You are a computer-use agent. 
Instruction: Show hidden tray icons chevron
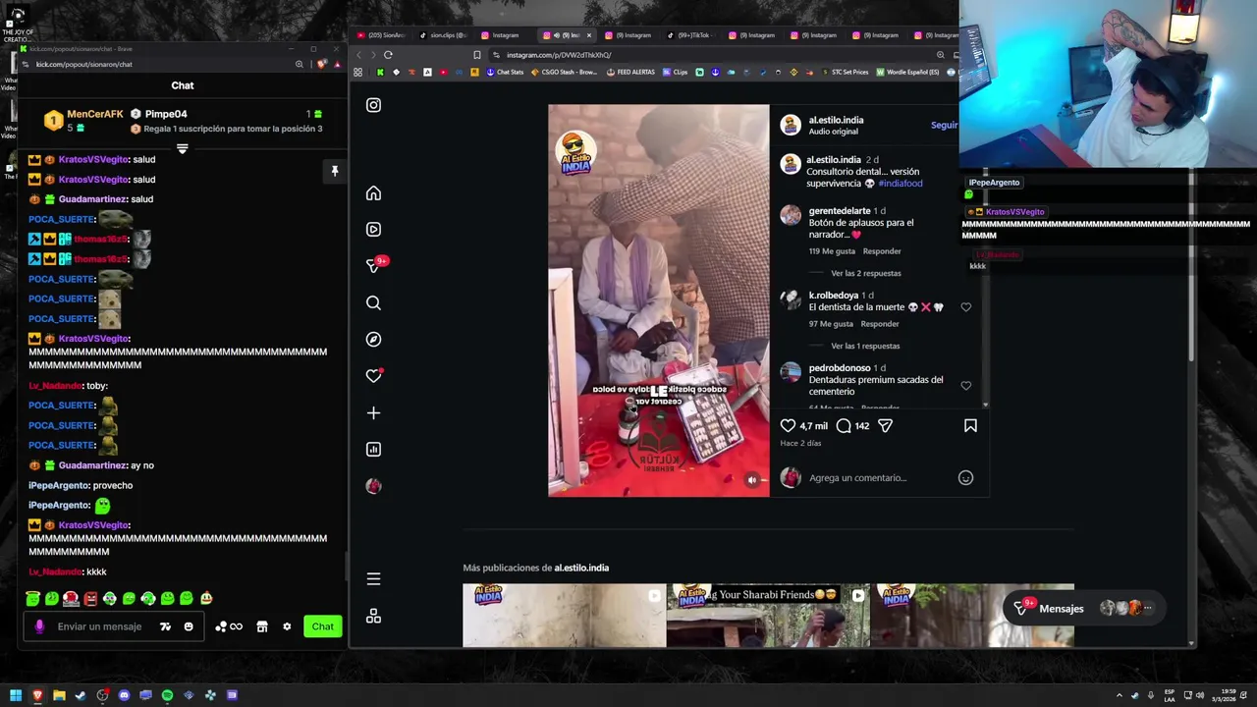[1119, 695]
